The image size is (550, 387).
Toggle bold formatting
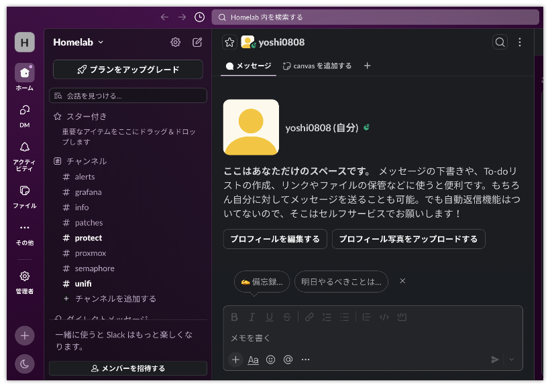(x=234, y=317)
